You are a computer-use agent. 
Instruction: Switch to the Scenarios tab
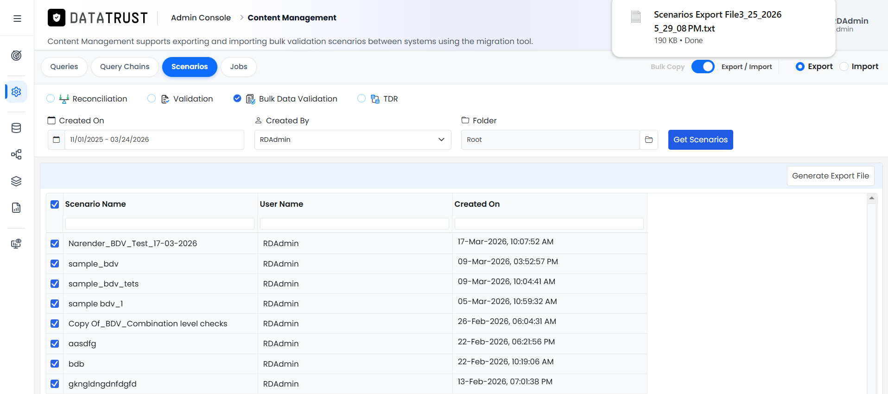(190, 67)
